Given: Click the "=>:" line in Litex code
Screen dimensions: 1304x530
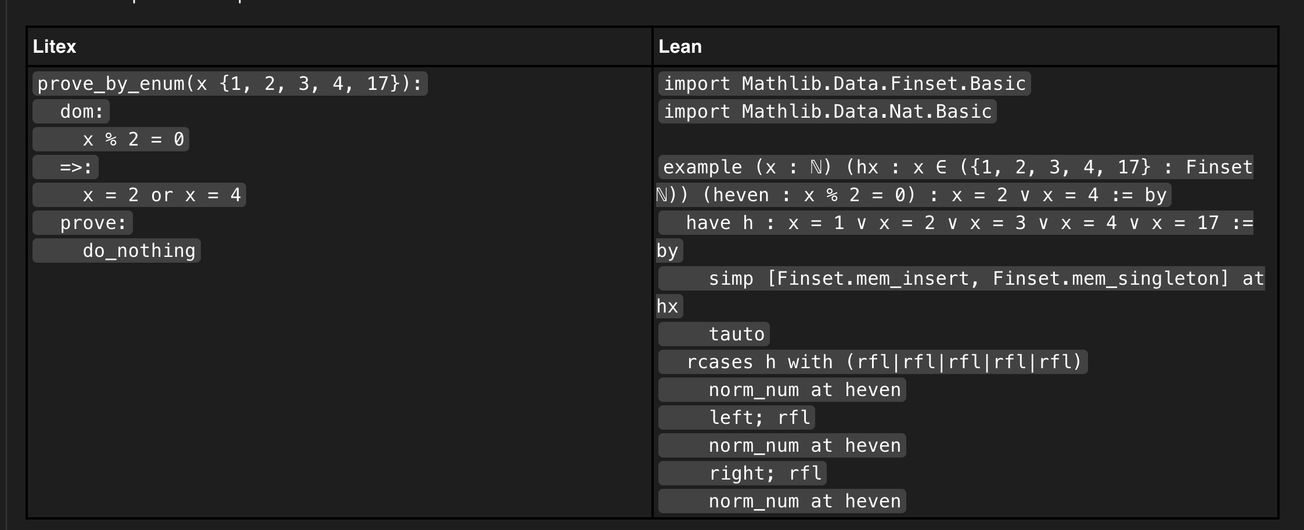Looking at the screenshot, I should (66, 167).
